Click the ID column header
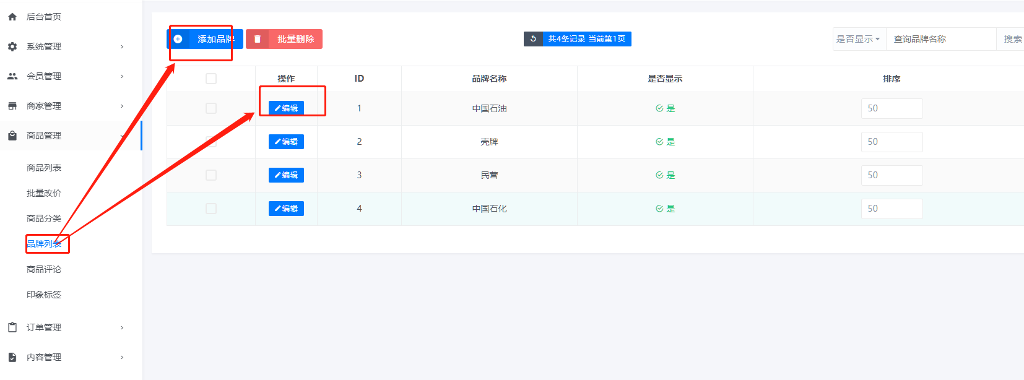The width and height of the screenshot is (1024, 380). [359, 79]
